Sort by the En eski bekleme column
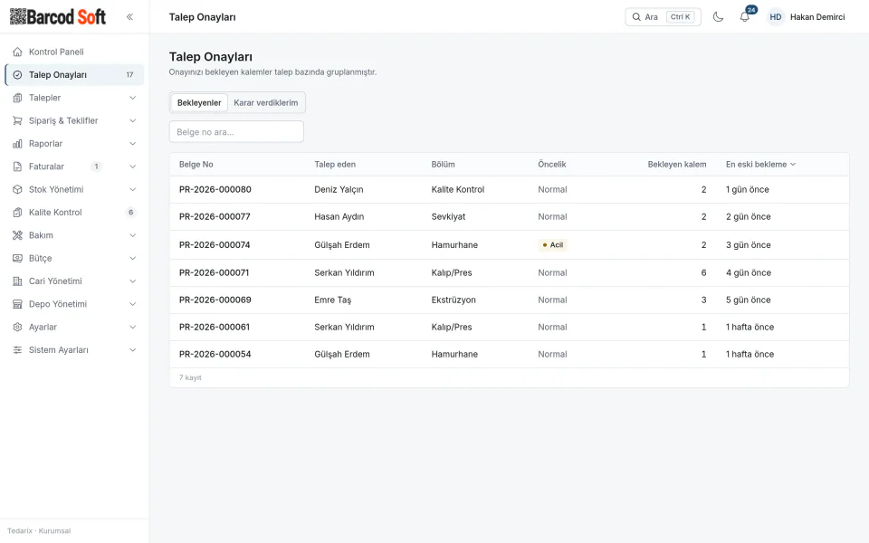 click(760, 165)
